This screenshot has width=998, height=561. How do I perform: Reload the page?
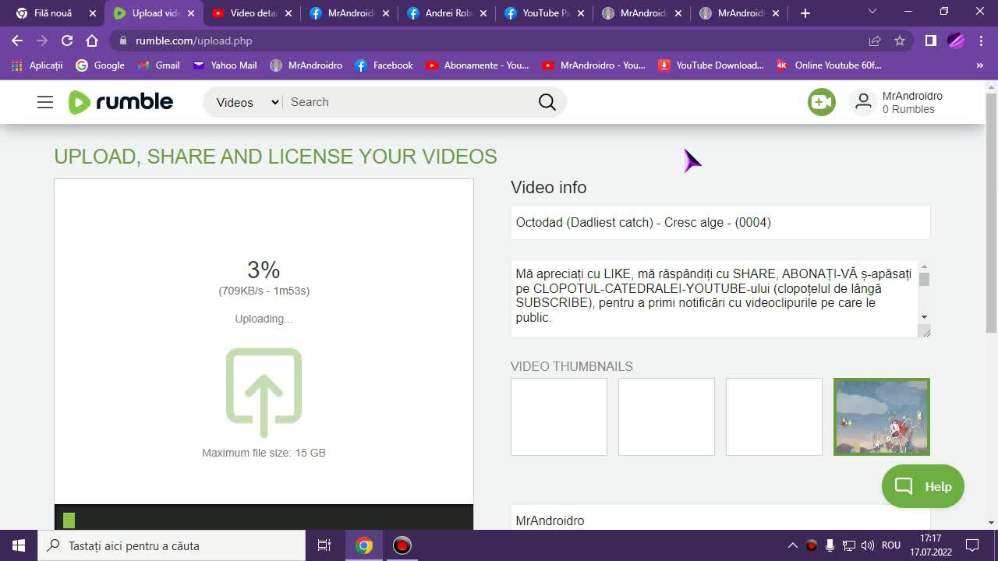click(67, 41)
